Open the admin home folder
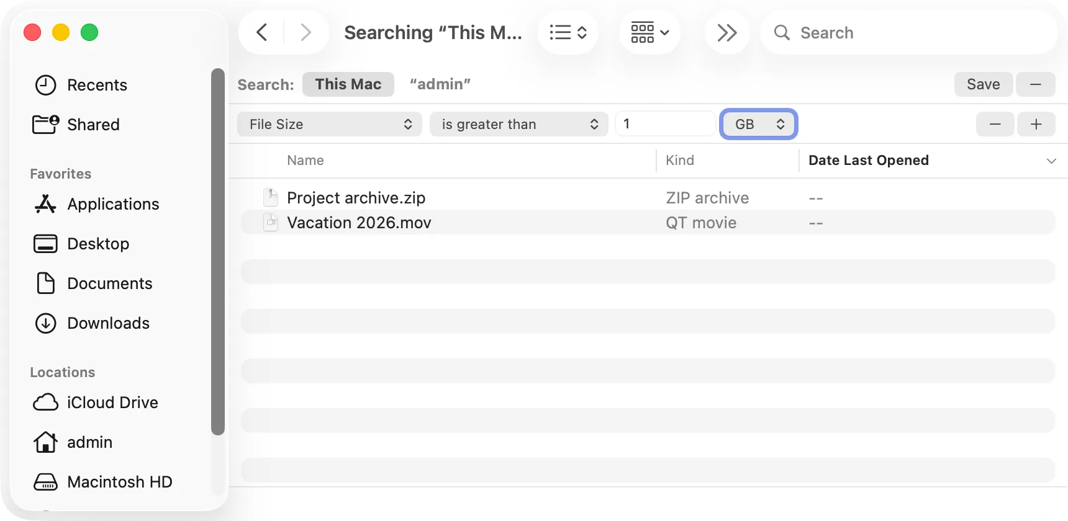The height and width of the screenshot is (521, 1068). coord(89,442)
